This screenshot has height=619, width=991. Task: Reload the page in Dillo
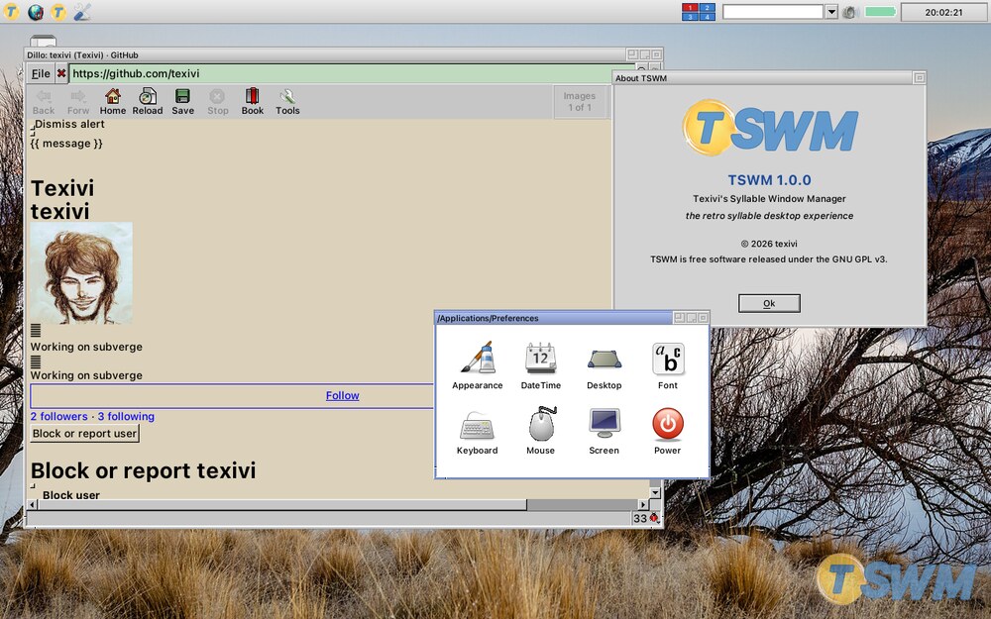148,102
